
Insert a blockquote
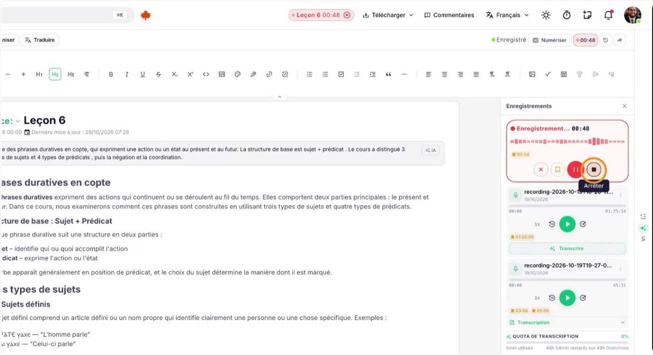click(x=389, y=75)
